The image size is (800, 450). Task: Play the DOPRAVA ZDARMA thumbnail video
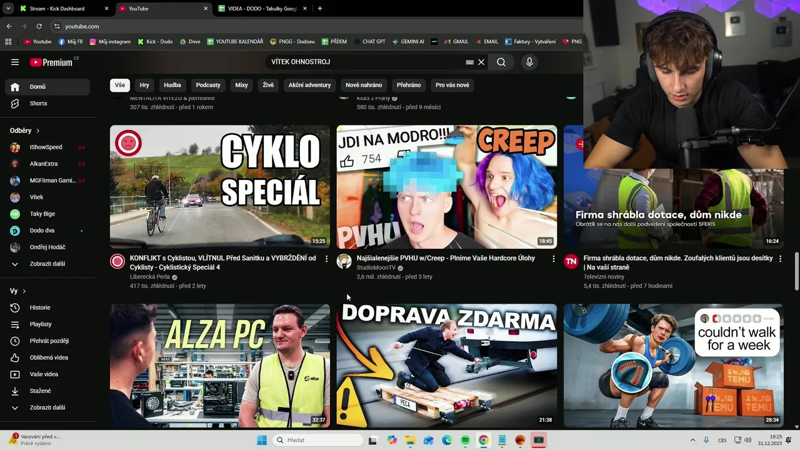(447, 366)
